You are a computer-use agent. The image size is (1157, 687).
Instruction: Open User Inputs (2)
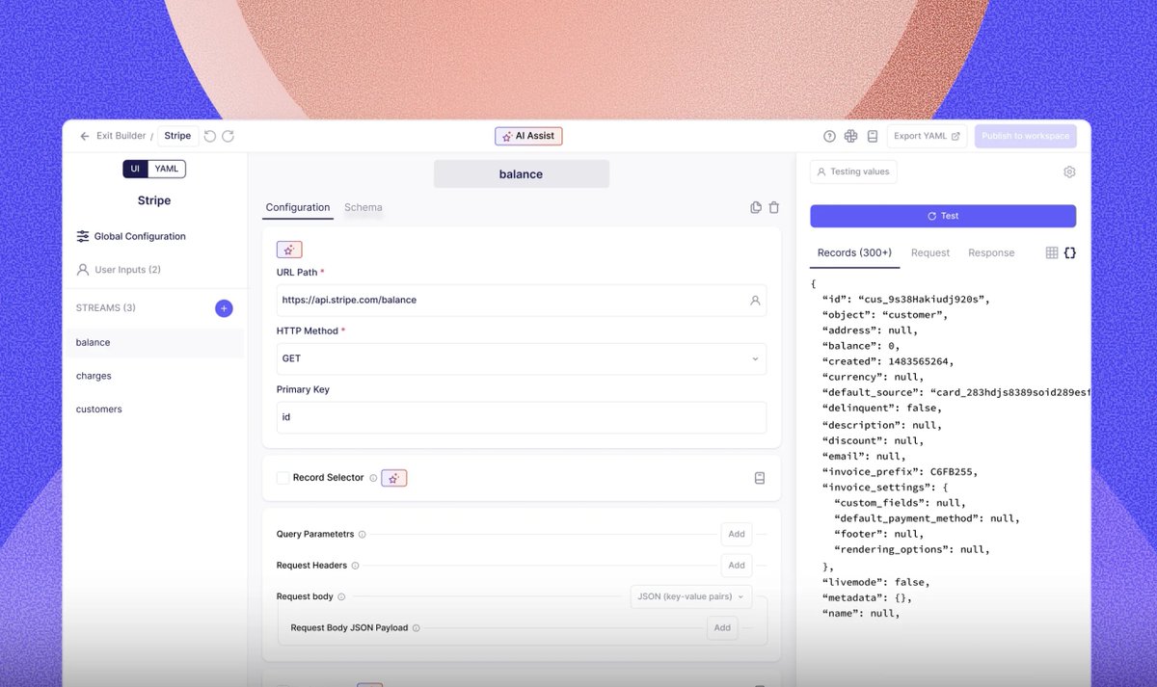(119, 270)
